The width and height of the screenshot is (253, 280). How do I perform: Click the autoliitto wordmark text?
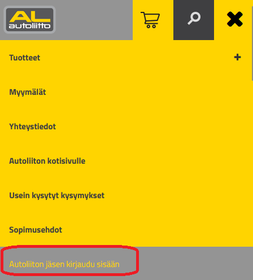tap(29, 26)
